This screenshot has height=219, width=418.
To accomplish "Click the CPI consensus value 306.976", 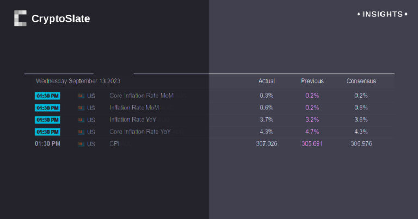I will pos(361,144).
